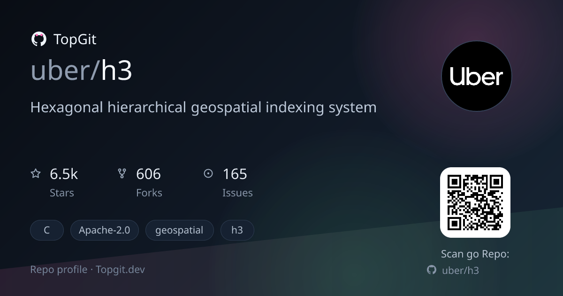563x296 pixels.
Task: Select the 'h3' repository name in title
Action: tap(116, 71)
